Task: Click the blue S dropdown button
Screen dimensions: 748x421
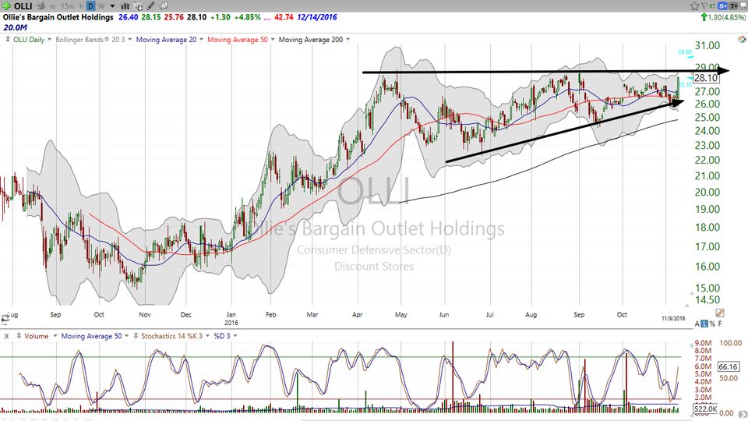Action: tap(723, 6)
